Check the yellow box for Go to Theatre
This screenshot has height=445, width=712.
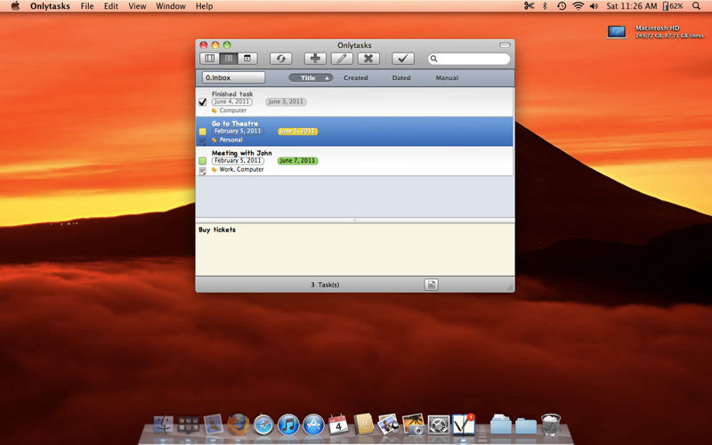coord(203,132)
